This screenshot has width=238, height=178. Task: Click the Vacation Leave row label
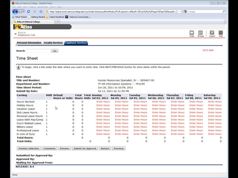(x=26, y=109)
